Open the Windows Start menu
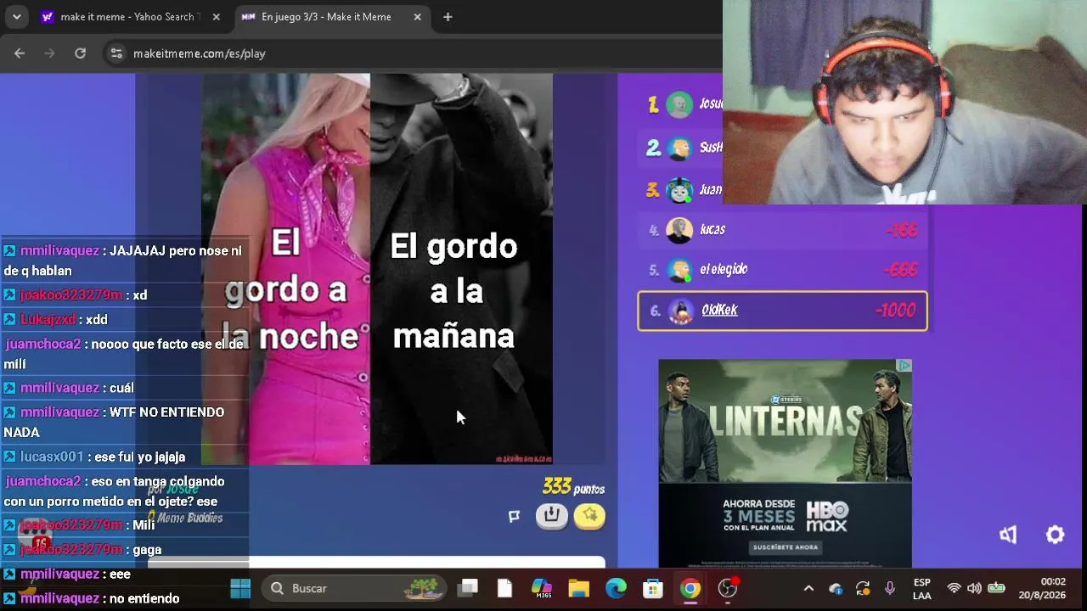The height and width of the screenshot is (611, 1087). click(x=240, y=588)
